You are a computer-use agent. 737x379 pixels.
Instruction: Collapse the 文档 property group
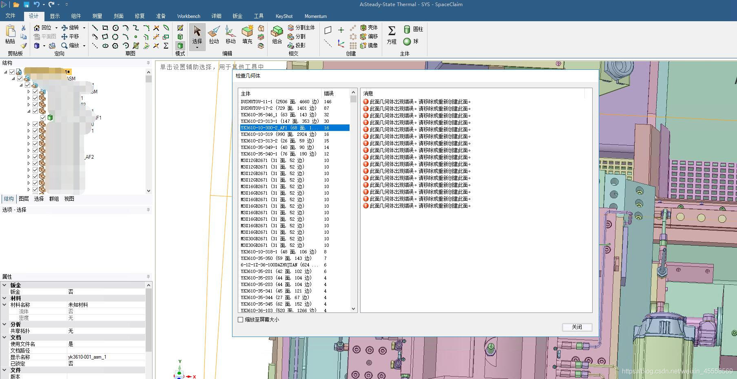[x=4, y=337]
